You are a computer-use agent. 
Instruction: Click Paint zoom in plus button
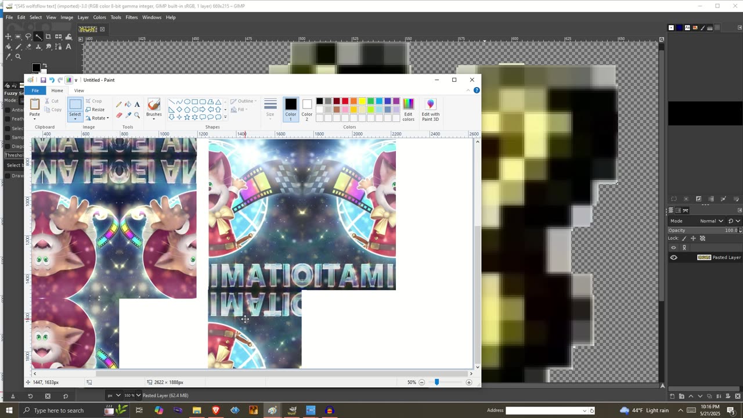pyautogui.click(x=469, y=382)
